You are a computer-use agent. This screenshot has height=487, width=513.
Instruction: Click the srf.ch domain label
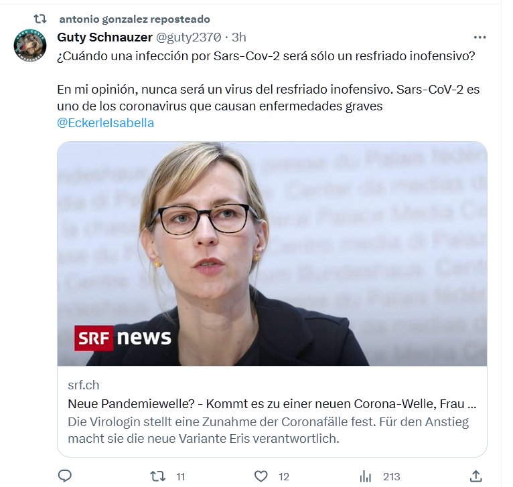pos(84,385)
